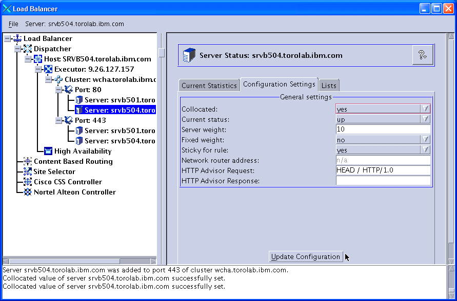Select the Content Based Routing label

(73, 161)
